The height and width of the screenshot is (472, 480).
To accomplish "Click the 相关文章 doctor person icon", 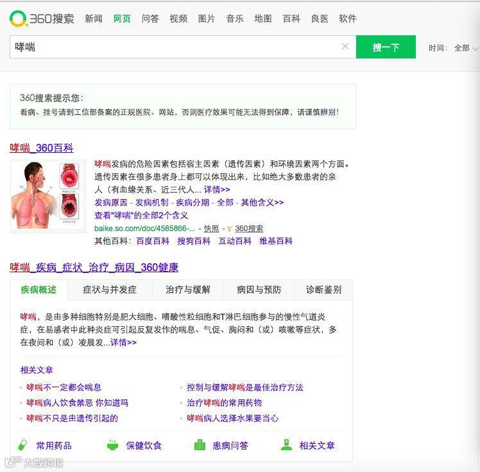I will coord(287,445).
